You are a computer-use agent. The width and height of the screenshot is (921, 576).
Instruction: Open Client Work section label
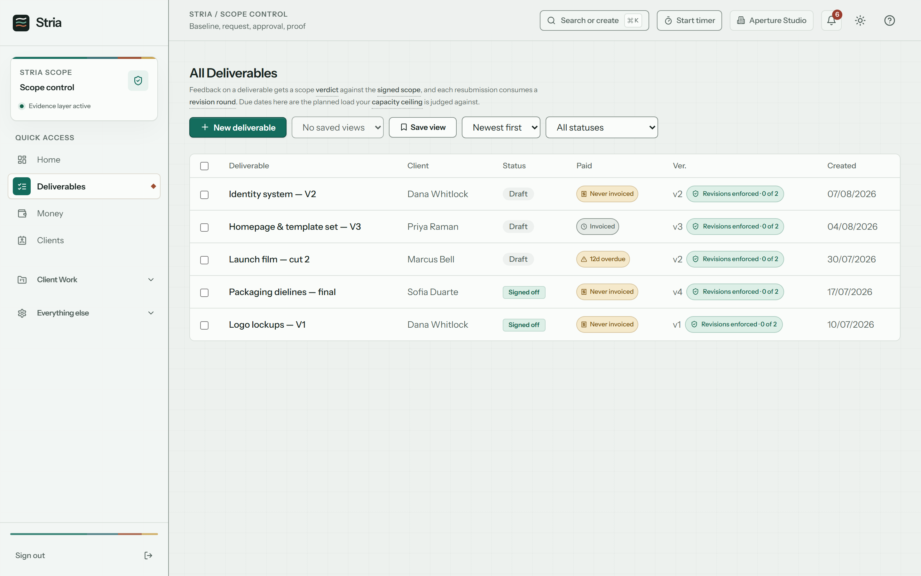pos(57,280)
